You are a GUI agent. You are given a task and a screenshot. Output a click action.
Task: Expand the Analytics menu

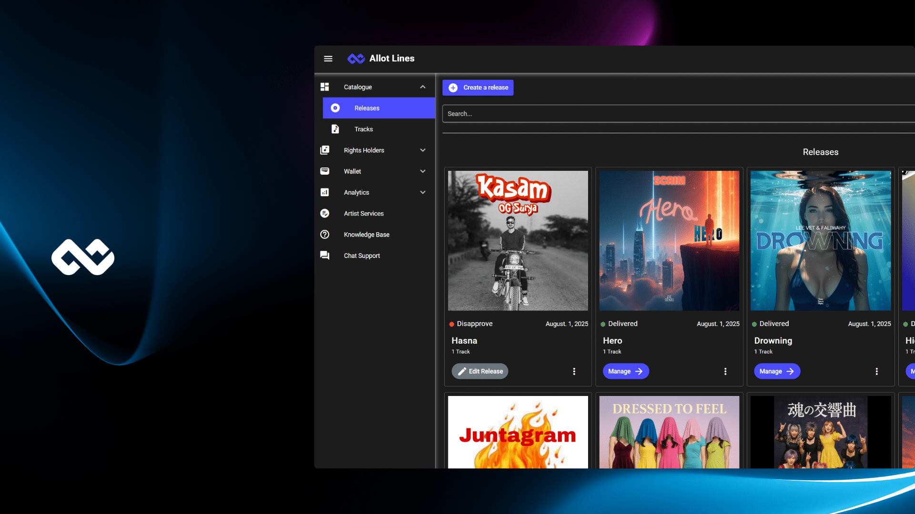coord(422,192)
